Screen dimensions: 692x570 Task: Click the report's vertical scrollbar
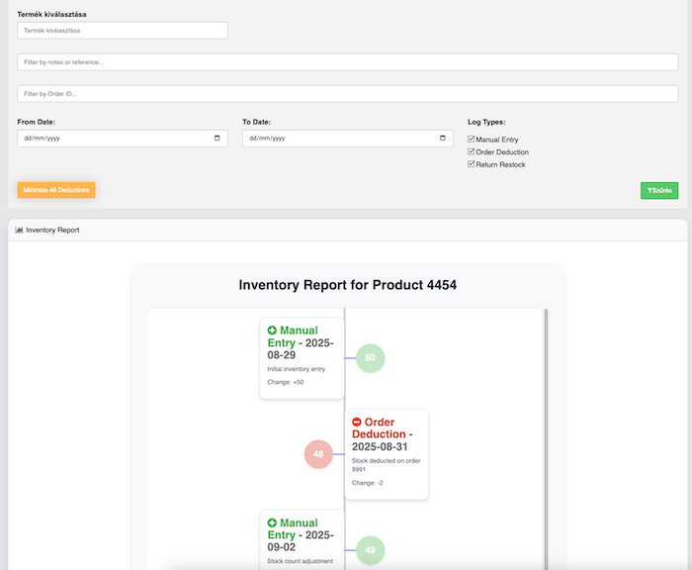point(547,435)
